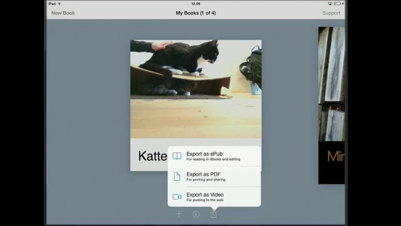Tap the Wi-Fi status icon
The height and width of the screenshot is (226, 401).
tap(59, 4)
